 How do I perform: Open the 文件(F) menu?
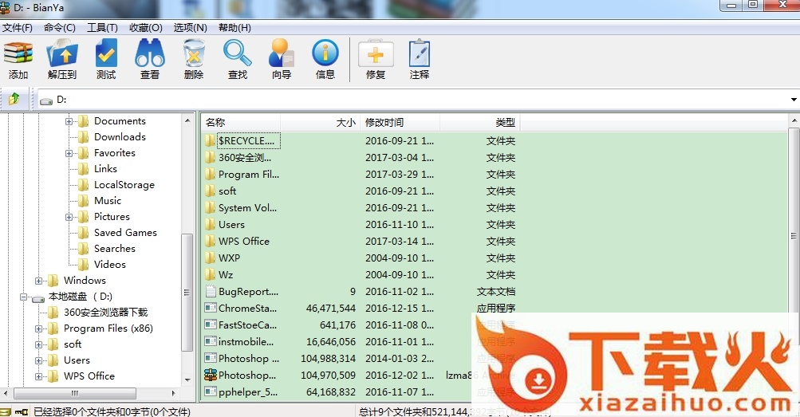point(18,28)
